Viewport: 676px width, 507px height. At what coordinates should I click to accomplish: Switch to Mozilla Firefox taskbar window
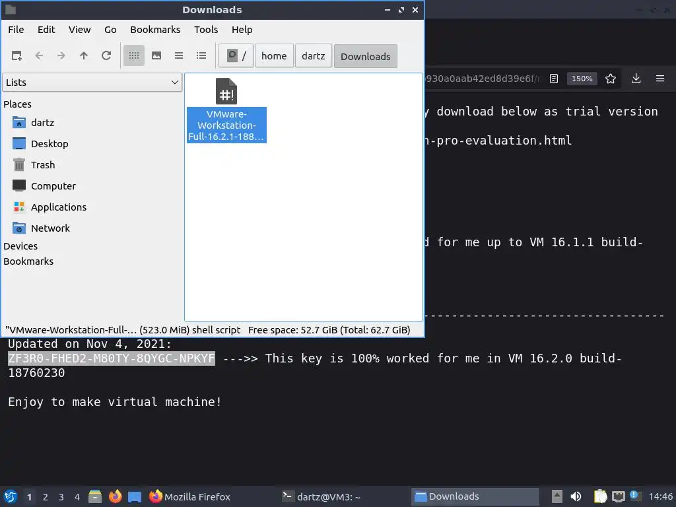tap(189, 496)
